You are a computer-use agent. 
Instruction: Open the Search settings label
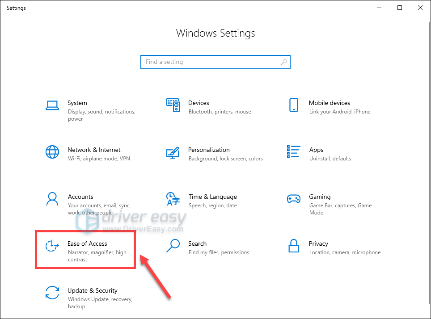[197, 244]
